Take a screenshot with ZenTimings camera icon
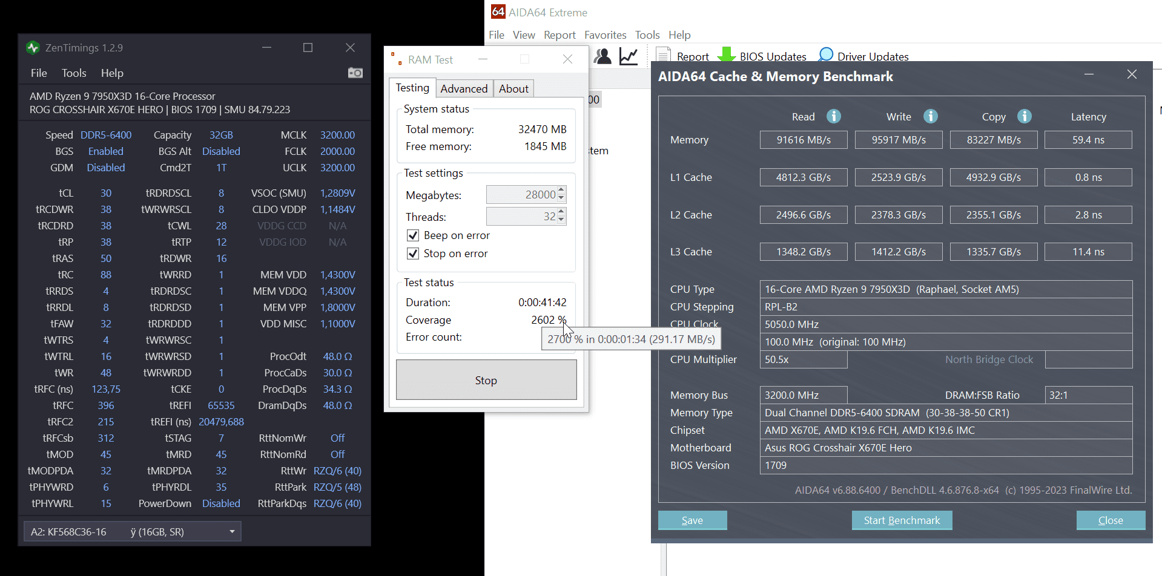This screenshot has width=1162, height=576. (355, 73)
